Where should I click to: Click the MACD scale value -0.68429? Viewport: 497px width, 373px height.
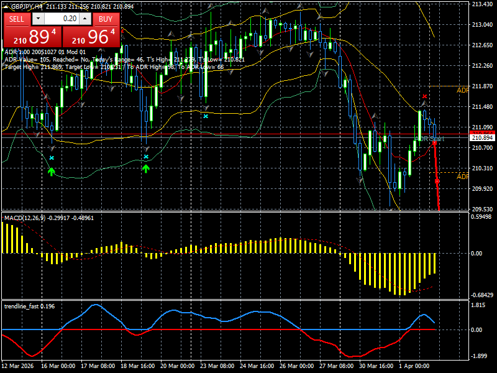pos(482,295)
